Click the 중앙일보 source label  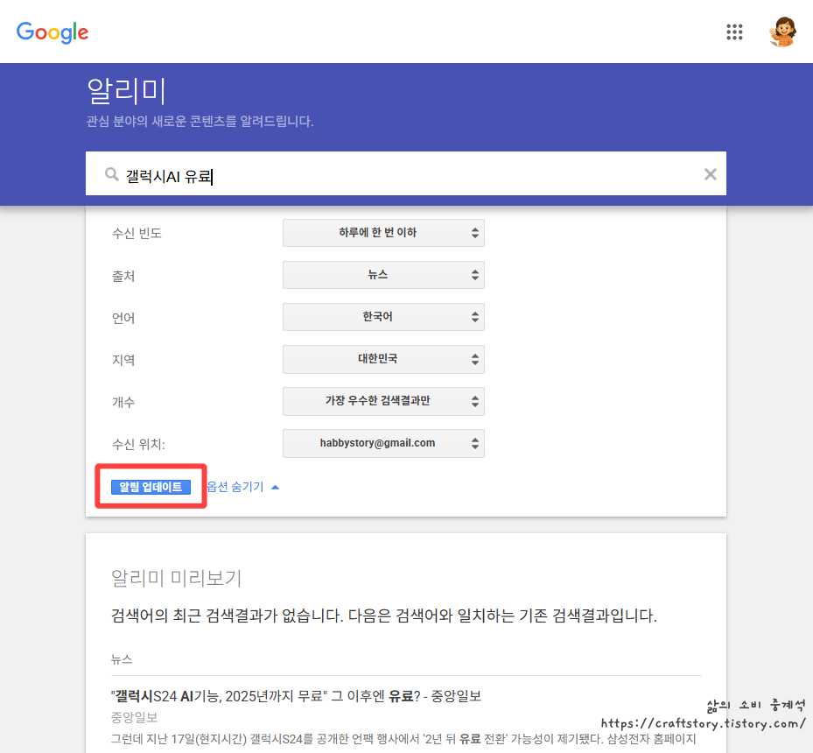tap(134, 717)
